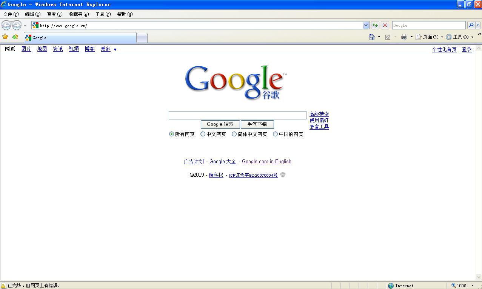Click the toolbar Google search field
The width and height of the screenshot is (482, 289).
(429, 25)
